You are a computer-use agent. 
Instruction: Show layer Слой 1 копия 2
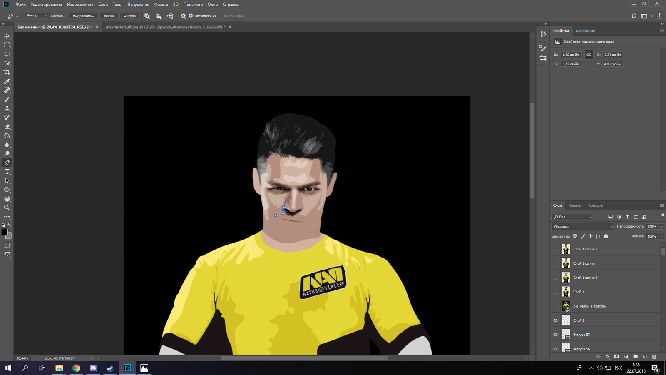tap(555, 249)
